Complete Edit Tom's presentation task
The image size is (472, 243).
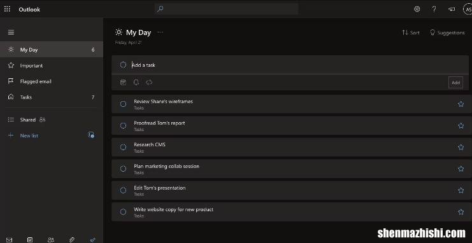(123, 190)
